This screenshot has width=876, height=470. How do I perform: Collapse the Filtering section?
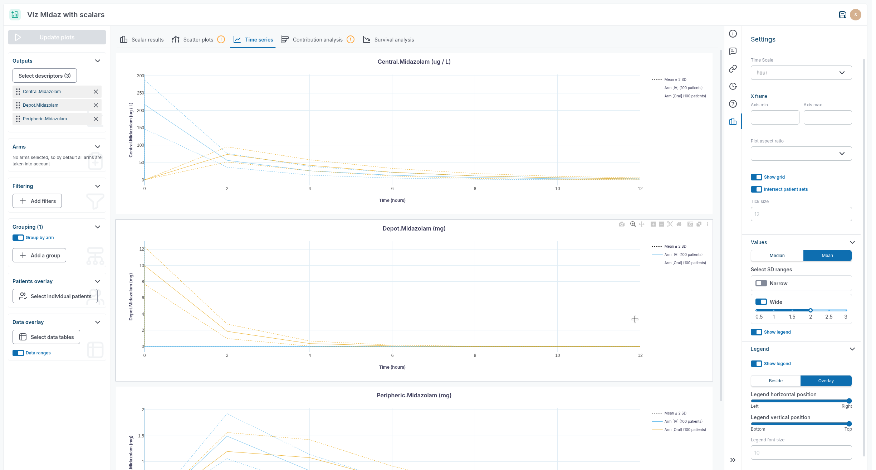pos(98,186)
